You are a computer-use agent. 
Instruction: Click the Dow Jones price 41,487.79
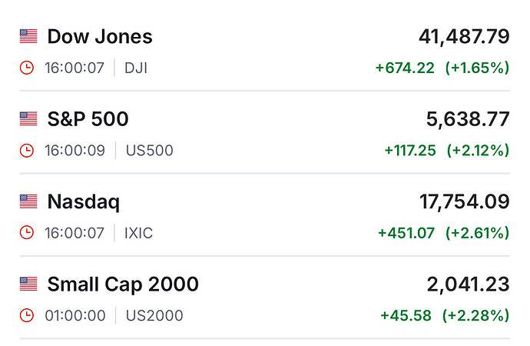[463, 36]
